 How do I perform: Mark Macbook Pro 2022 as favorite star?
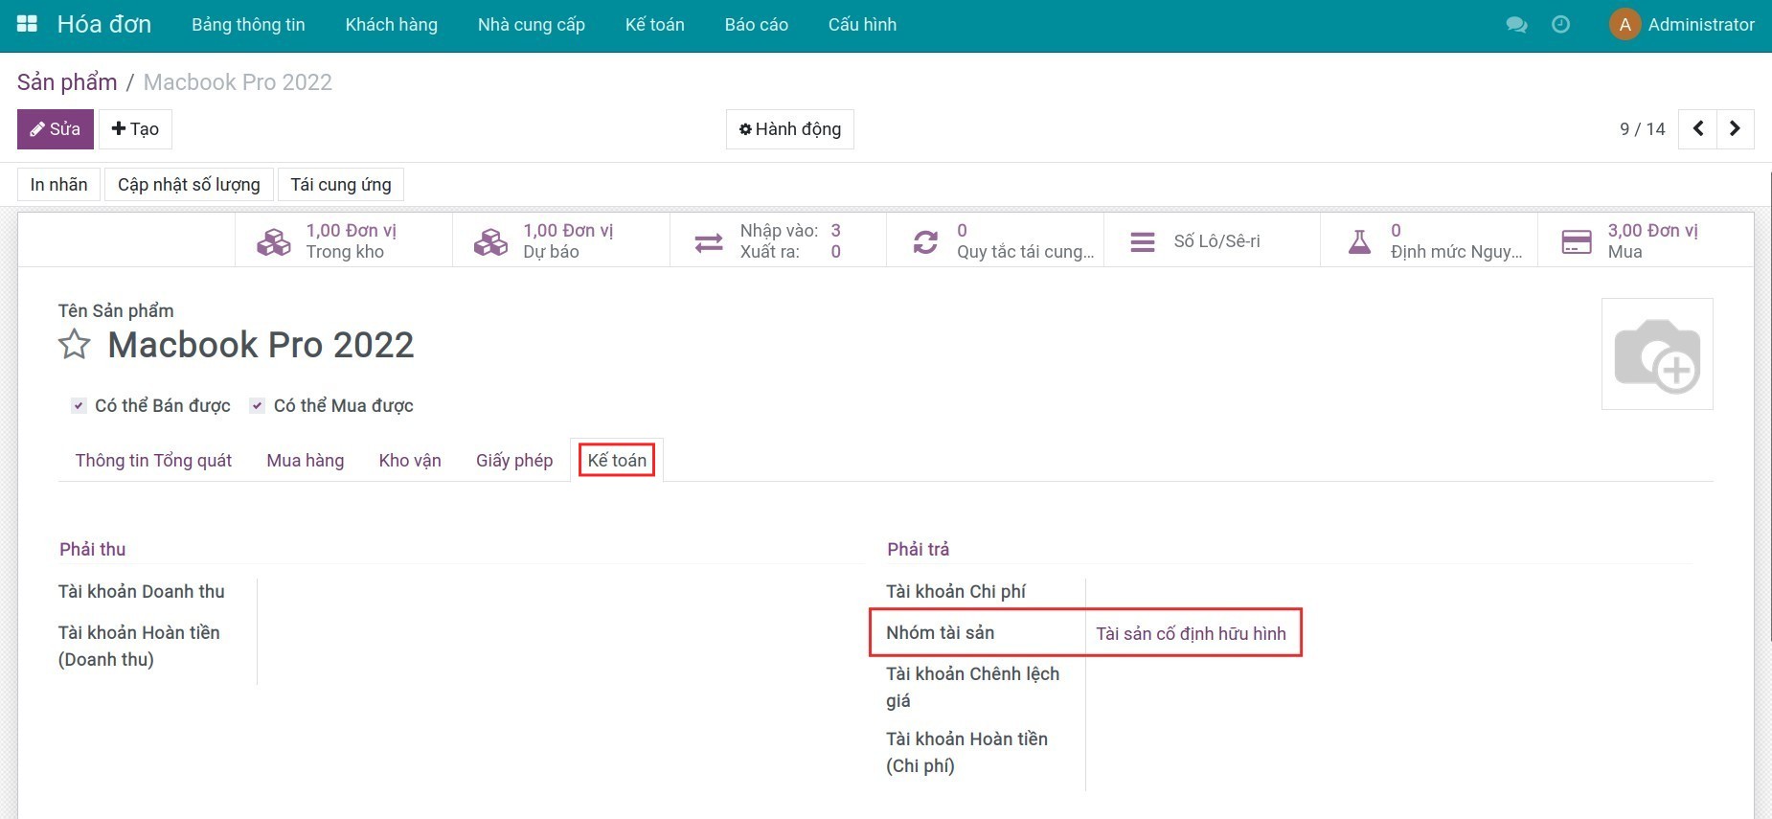coord(75,345)
